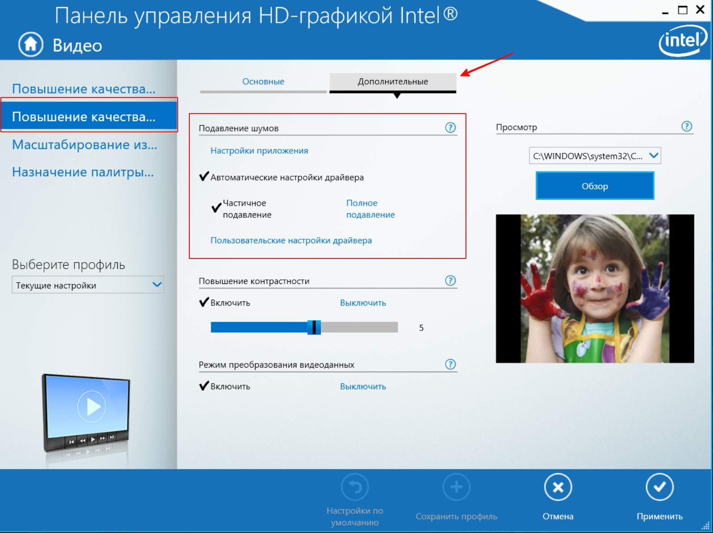Viewport: 713px width, 533px height.
Task: Select Пользовательские настройки драйвера
Action: point(291,241)
